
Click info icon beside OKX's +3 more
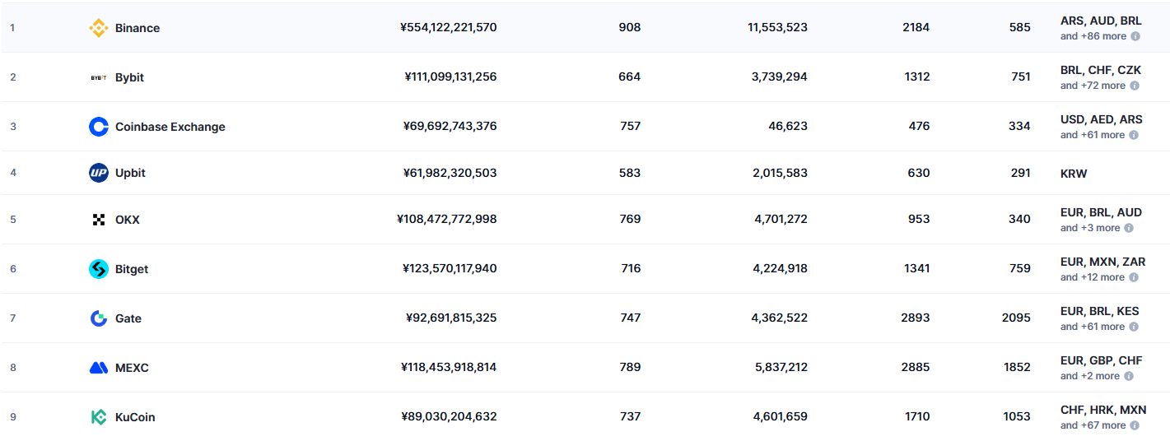(x=1128, y=228)
